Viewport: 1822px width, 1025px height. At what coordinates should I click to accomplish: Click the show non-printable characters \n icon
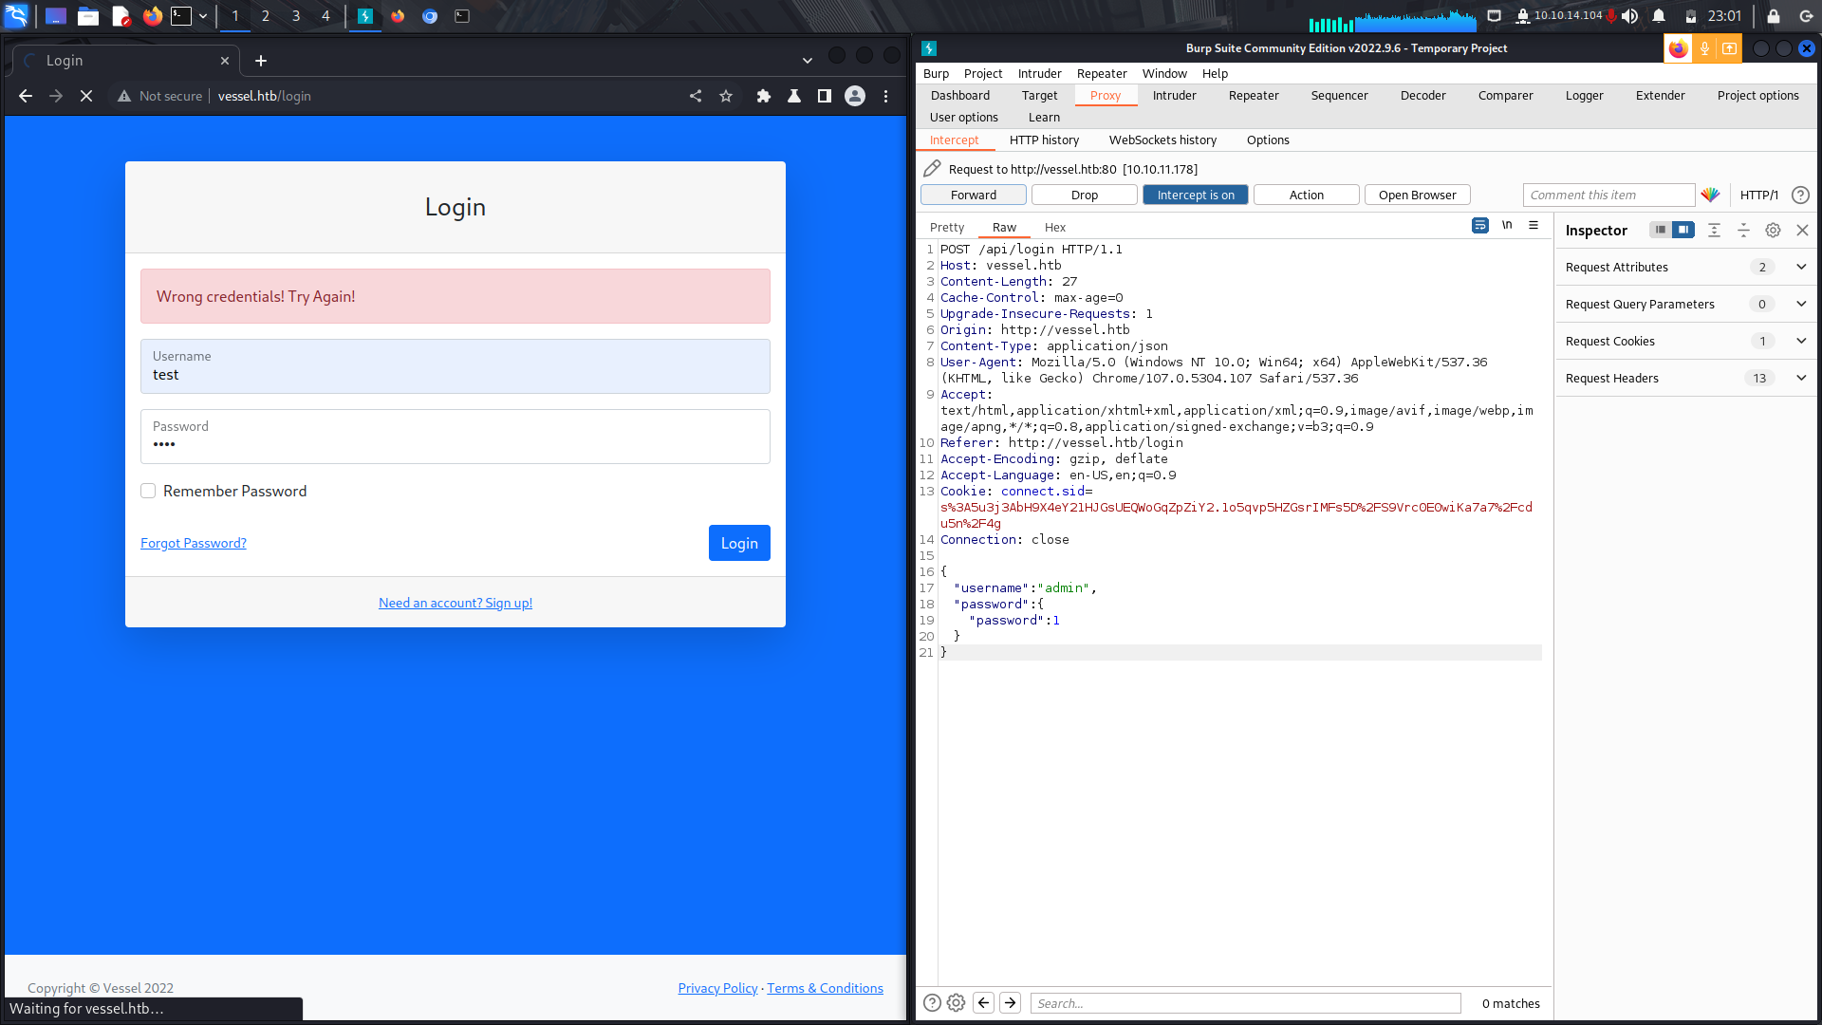point(1507,226)
